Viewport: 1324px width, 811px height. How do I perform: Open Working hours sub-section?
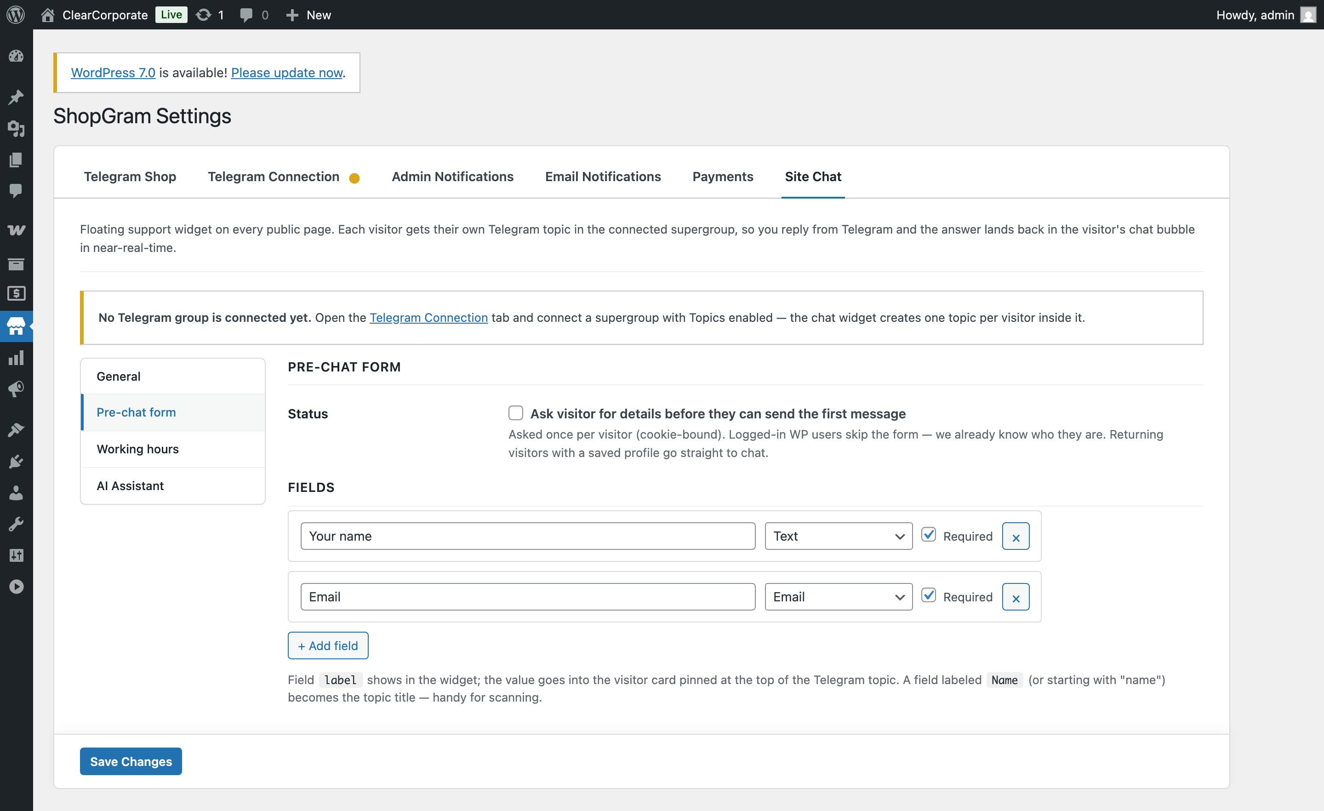click(x=173, y=449)
